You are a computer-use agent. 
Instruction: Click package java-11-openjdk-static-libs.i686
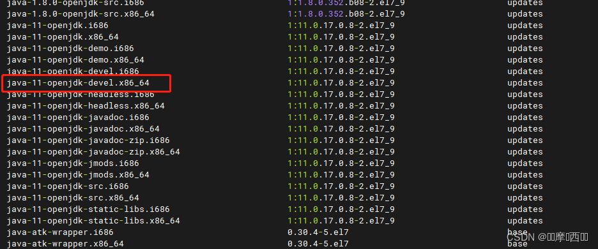click(88, 209)
